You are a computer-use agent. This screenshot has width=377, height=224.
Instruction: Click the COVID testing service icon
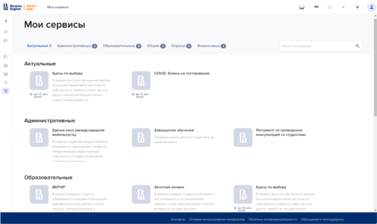point(141,80)
